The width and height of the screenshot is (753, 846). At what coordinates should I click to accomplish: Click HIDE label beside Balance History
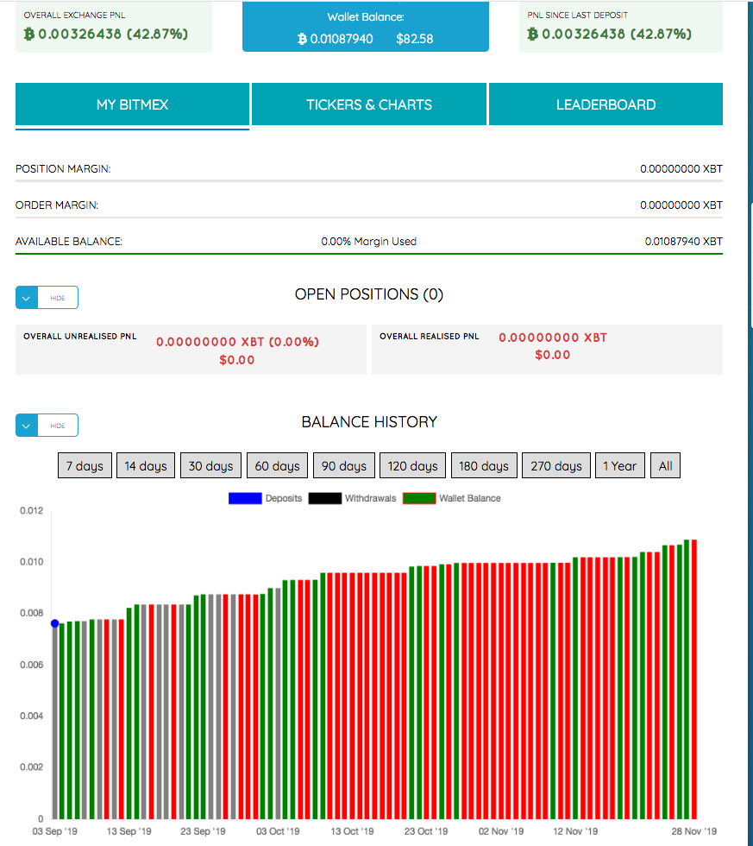point(58,426)
